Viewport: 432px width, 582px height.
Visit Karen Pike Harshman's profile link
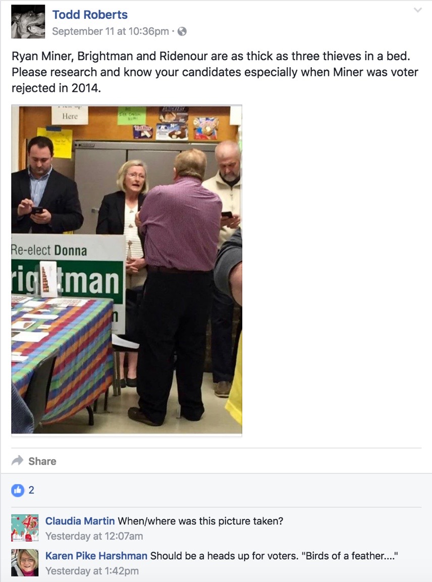[x=96, y=556]
